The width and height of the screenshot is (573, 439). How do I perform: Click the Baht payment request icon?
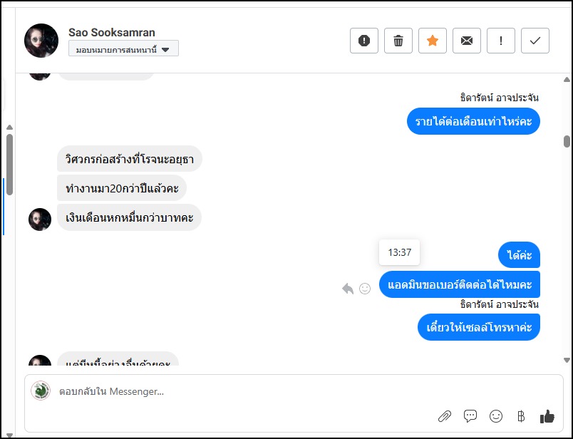[x=520, y=416]
